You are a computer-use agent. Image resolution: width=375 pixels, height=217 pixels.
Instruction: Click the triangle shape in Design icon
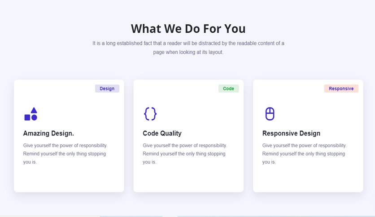point(34,110)
